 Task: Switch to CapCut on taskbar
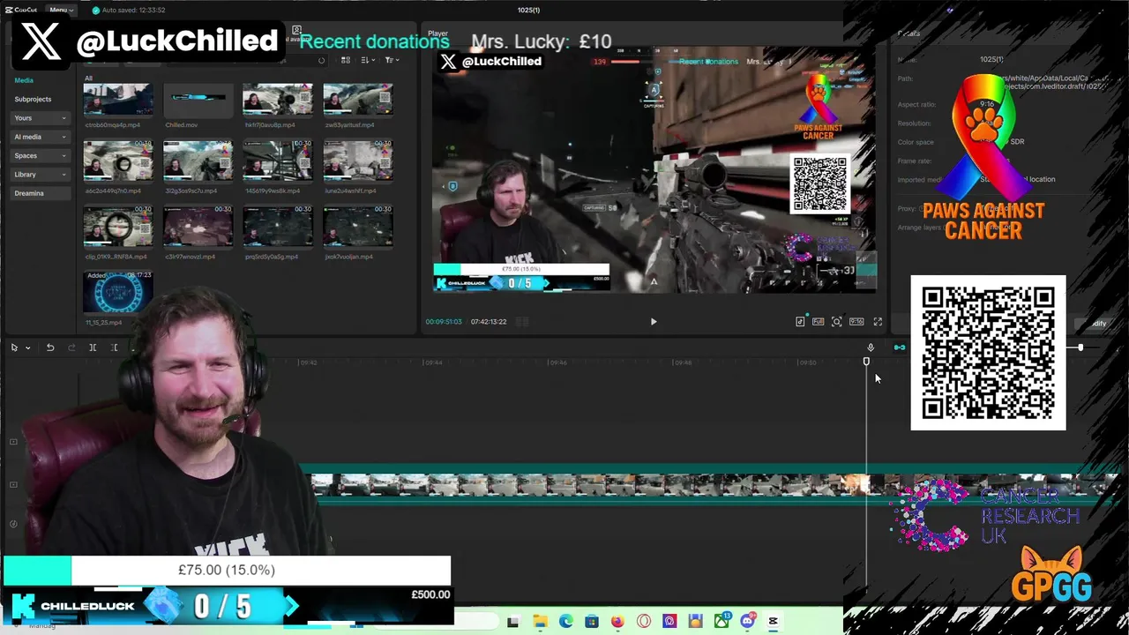tap(774, 622)
